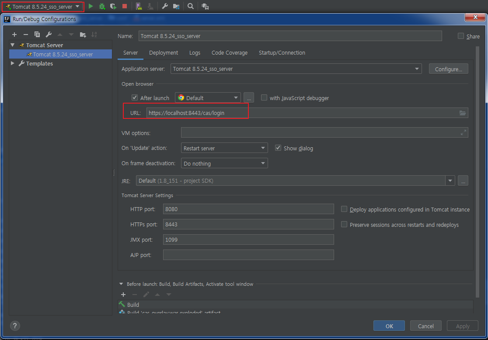488x340 pixels.
Task: Sort configurations alphabetically icon
Action: pos(94,35)
